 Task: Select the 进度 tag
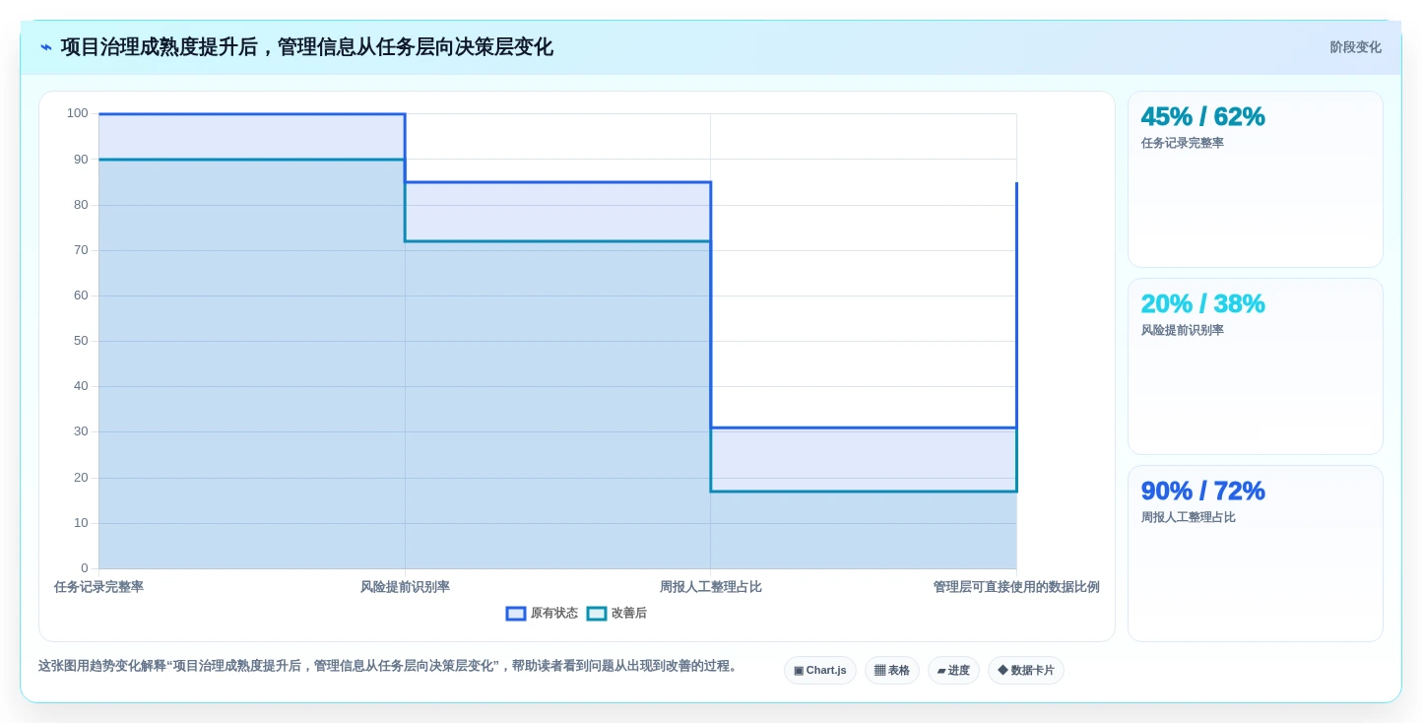coord(953,671)
